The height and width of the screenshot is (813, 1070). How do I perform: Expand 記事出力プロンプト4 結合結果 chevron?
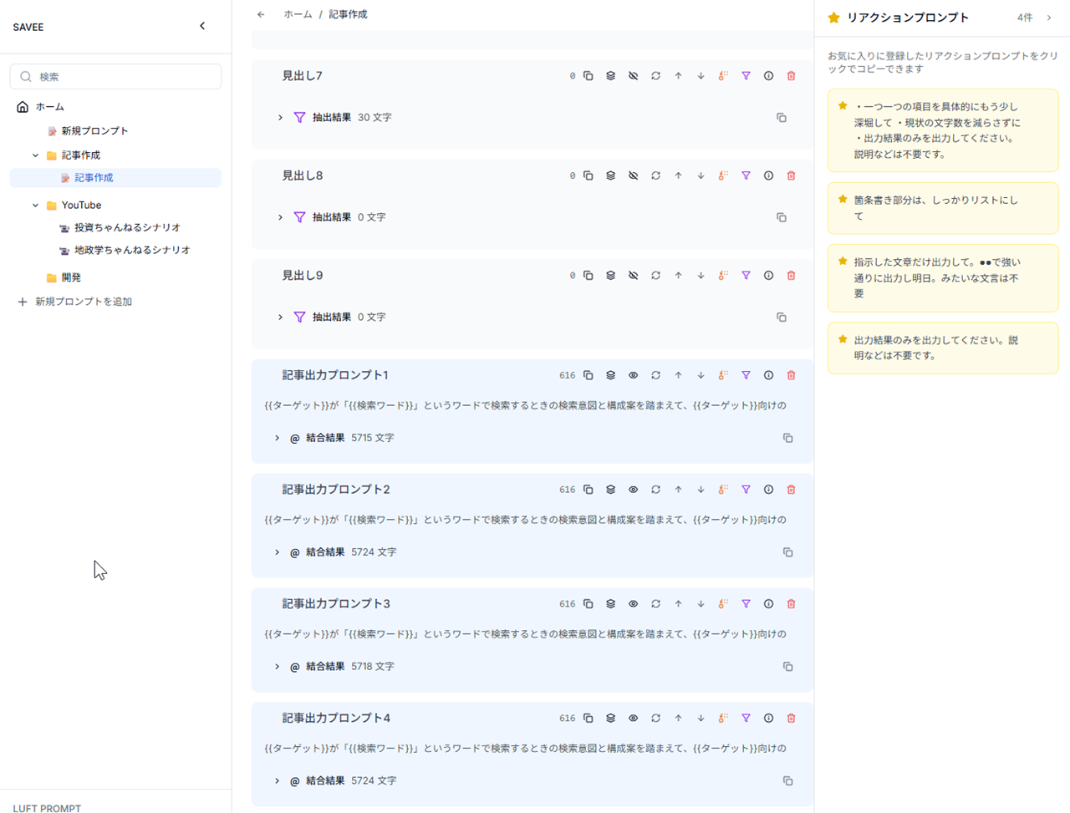278,781
